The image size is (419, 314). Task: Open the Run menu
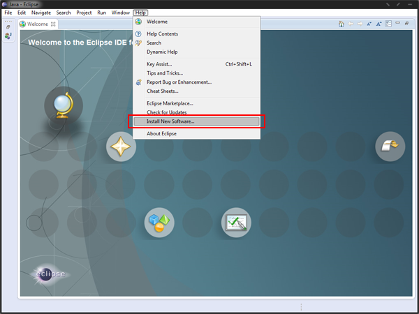tap(101, 13)
